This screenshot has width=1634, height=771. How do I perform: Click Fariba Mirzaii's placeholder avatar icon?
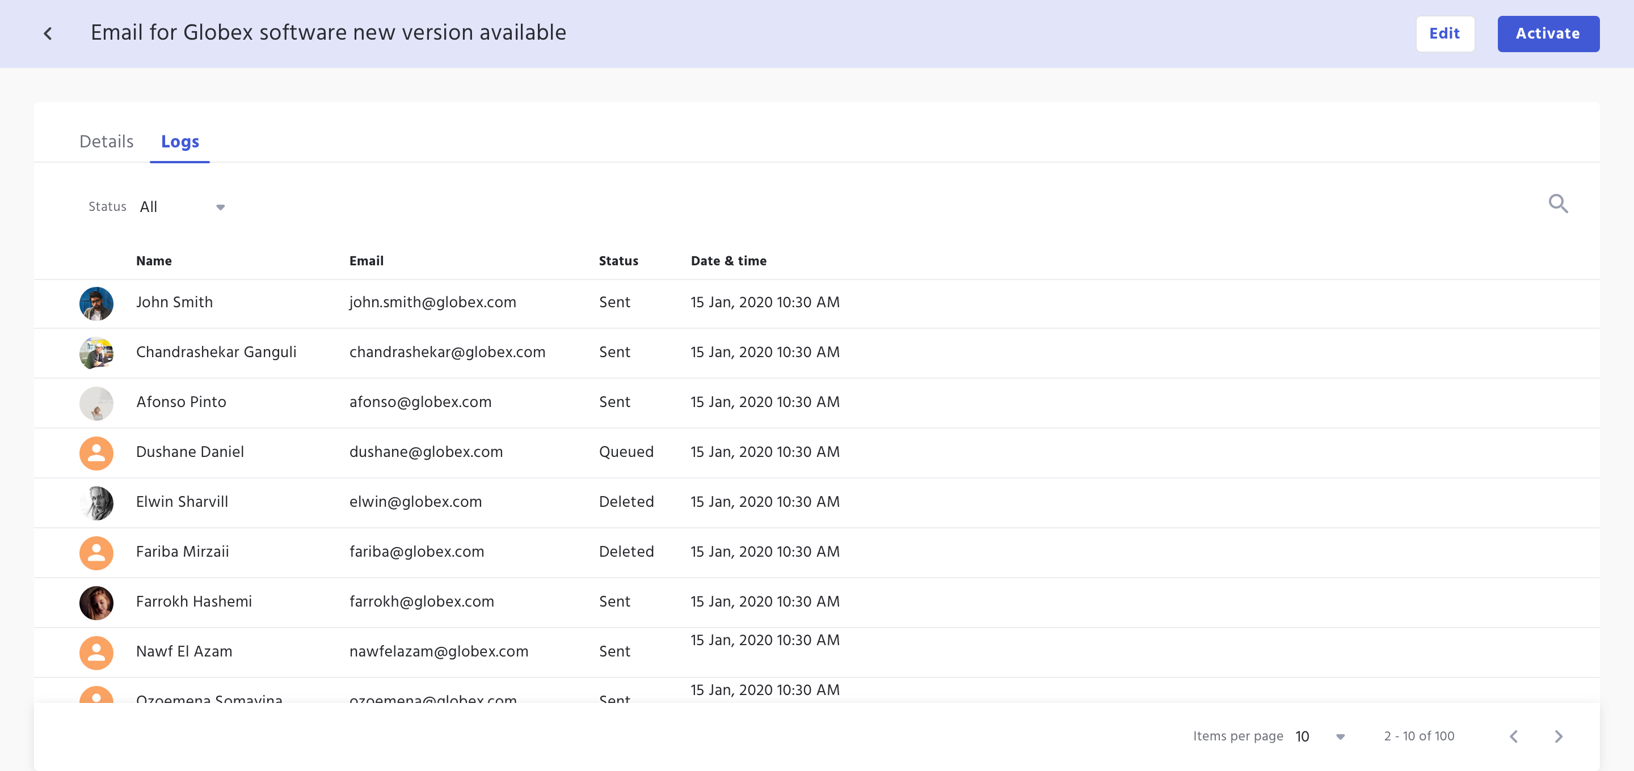coord(96,552)
